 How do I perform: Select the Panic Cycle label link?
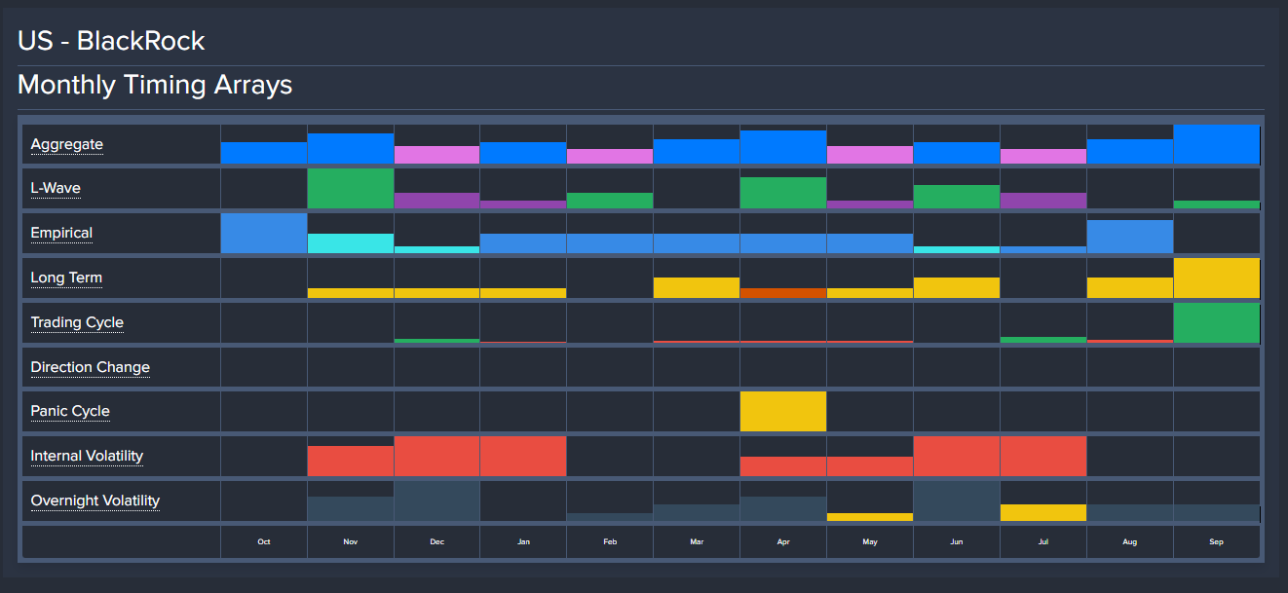coord(70,411)
